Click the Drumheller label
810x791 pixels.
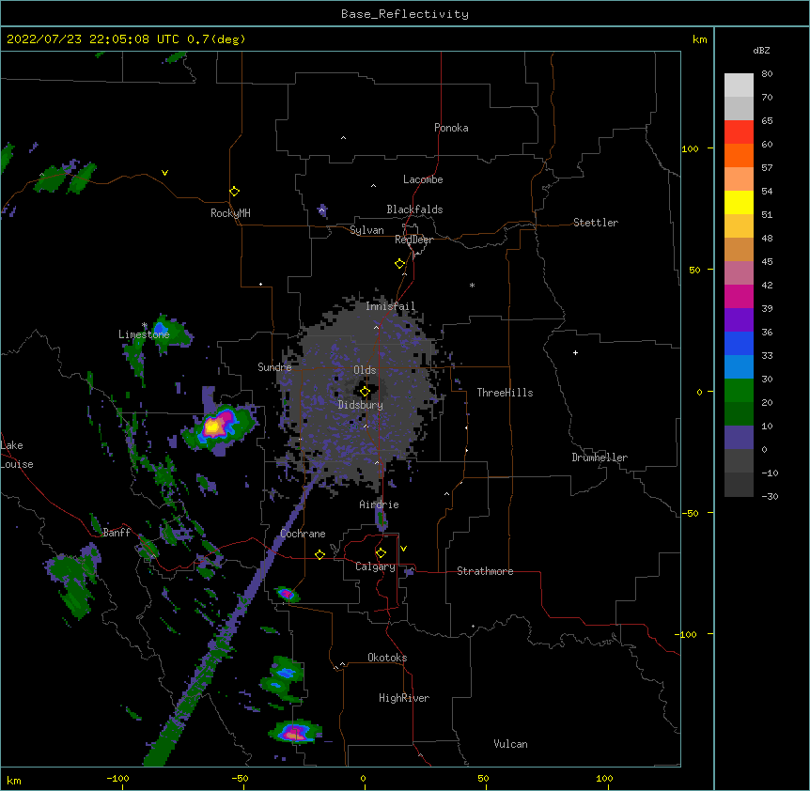point(600,458)
